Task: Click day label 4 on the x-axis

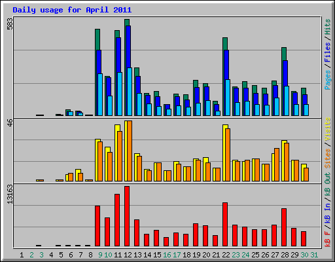Action: click(x=51, y=255)
